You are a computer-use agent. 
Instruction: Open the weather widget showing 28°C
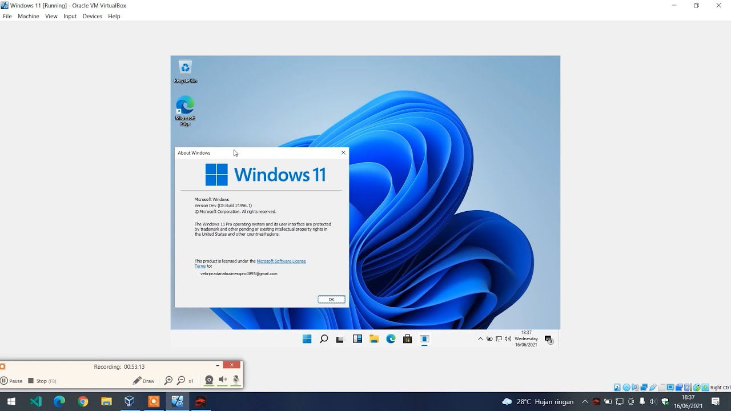[538, 402]
